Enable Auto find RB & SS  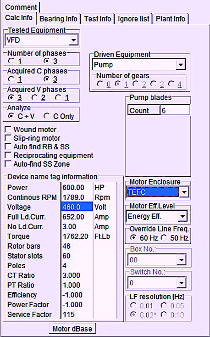click(8, 146)
